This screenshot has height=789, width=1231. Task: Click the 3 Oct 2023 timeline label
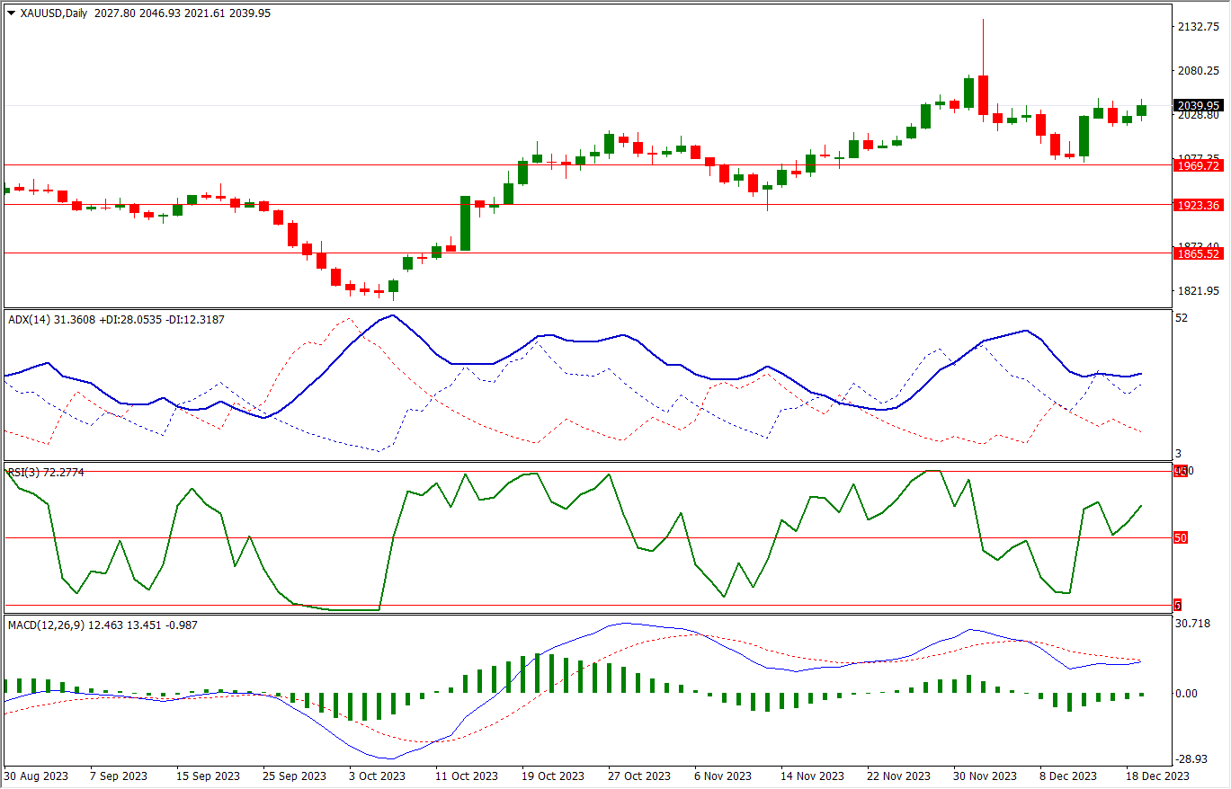377,775
